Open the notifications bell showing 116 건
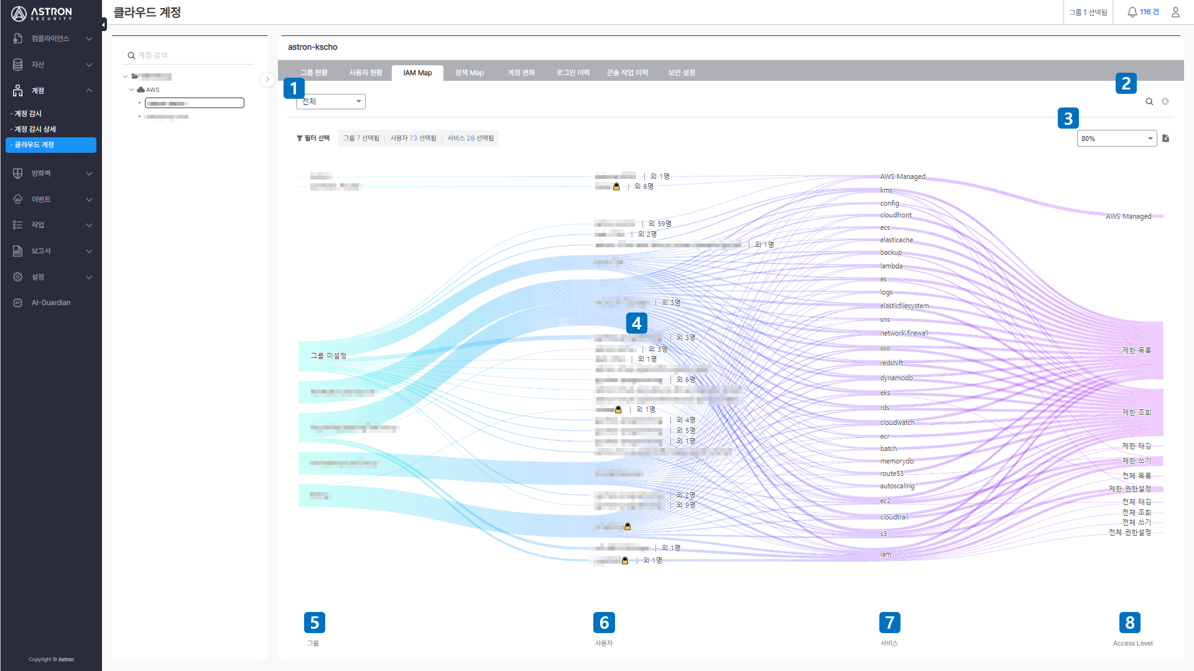Screen dimensions: 1194x671 pos(1143,12)
